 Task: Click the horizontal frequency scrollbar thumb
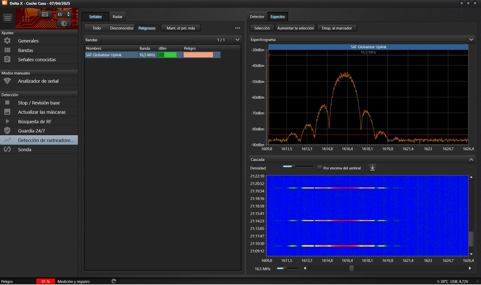coord(352,268)
